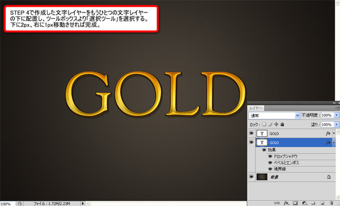Click the add layer mask icon
The width and height of the screenshot is (340, 206).
[295, 203]
